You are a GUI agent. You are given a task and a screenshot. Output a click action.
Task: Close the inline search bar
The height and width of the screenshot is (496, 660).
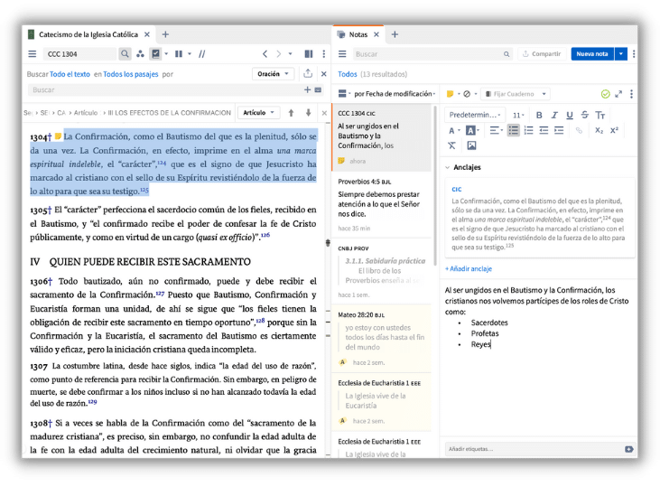(324, 74)
